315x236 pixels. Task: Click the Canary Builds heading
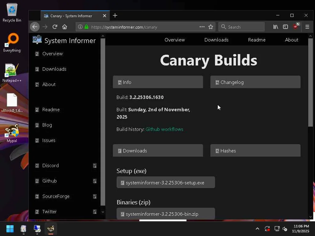(x=208, y=61)
